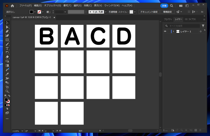Screen dimensions: 210x136
Task: Change the screen mode
Action: point(7,113)
